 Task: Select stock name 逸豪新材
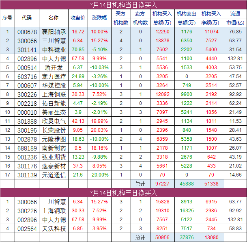pyautogui.click(x=54, y=166)
